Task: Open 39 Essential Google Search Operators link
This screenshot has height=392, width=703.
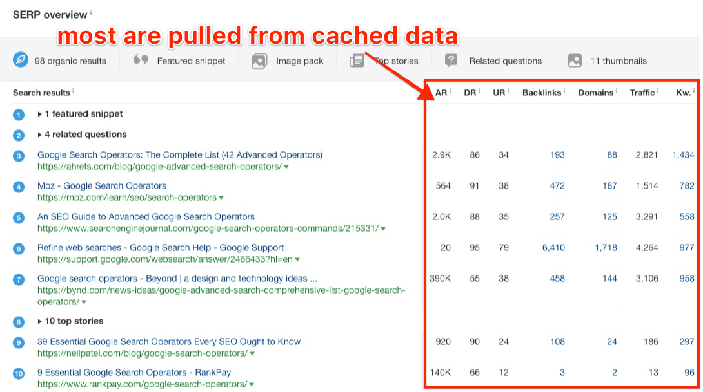Action: (169, 341)
